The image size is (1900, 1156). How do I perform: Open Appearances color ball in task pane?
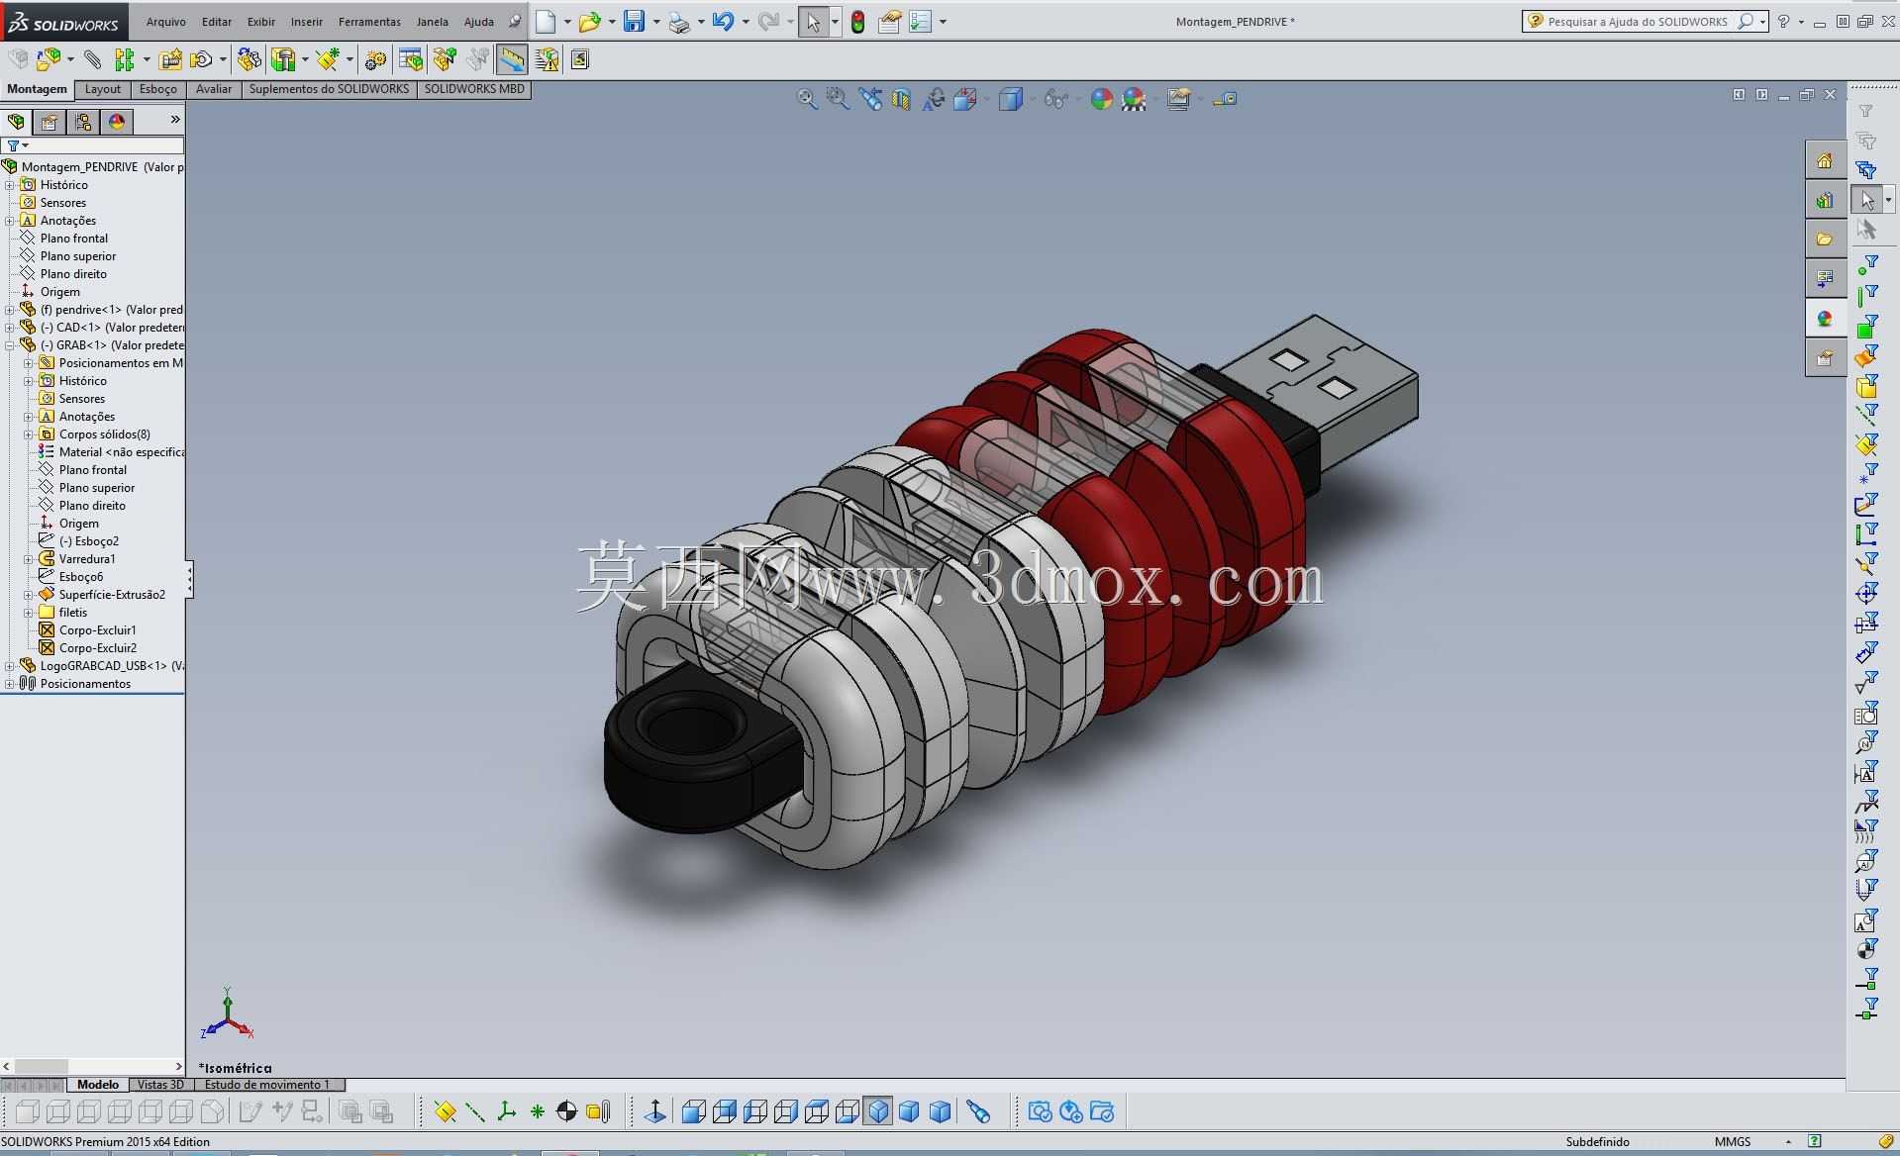[x=1824, y=319]
